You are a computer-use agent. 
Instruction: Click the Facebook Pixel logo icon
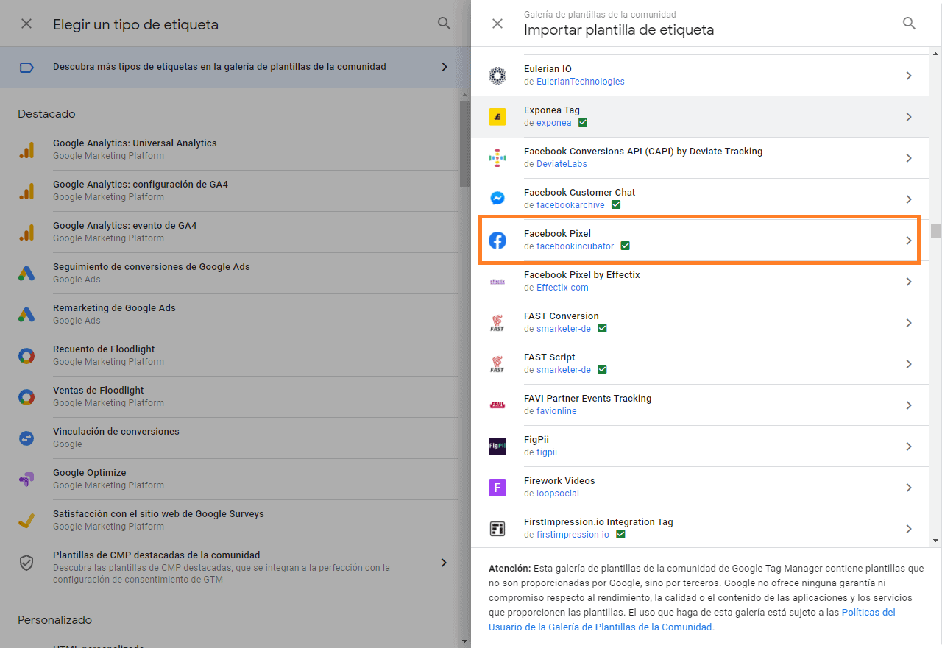pos(497,240)
